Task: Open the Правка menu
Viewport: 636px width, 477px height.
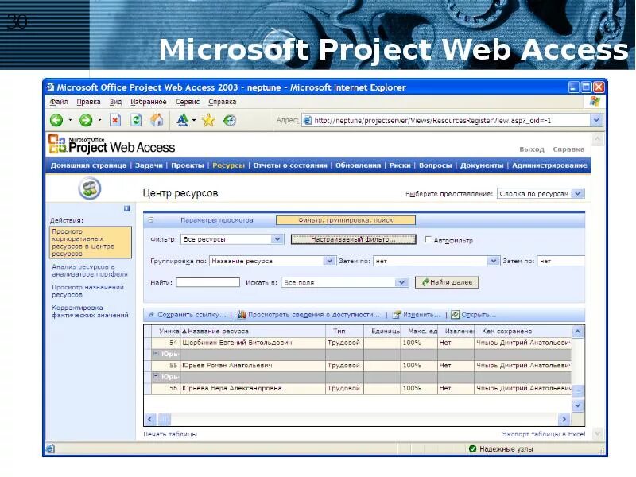Action: click(88, 102)
